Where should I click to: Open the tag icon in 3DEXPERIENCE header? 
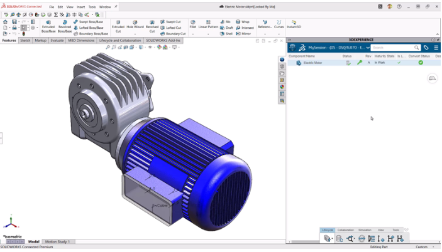click(426, 48)
